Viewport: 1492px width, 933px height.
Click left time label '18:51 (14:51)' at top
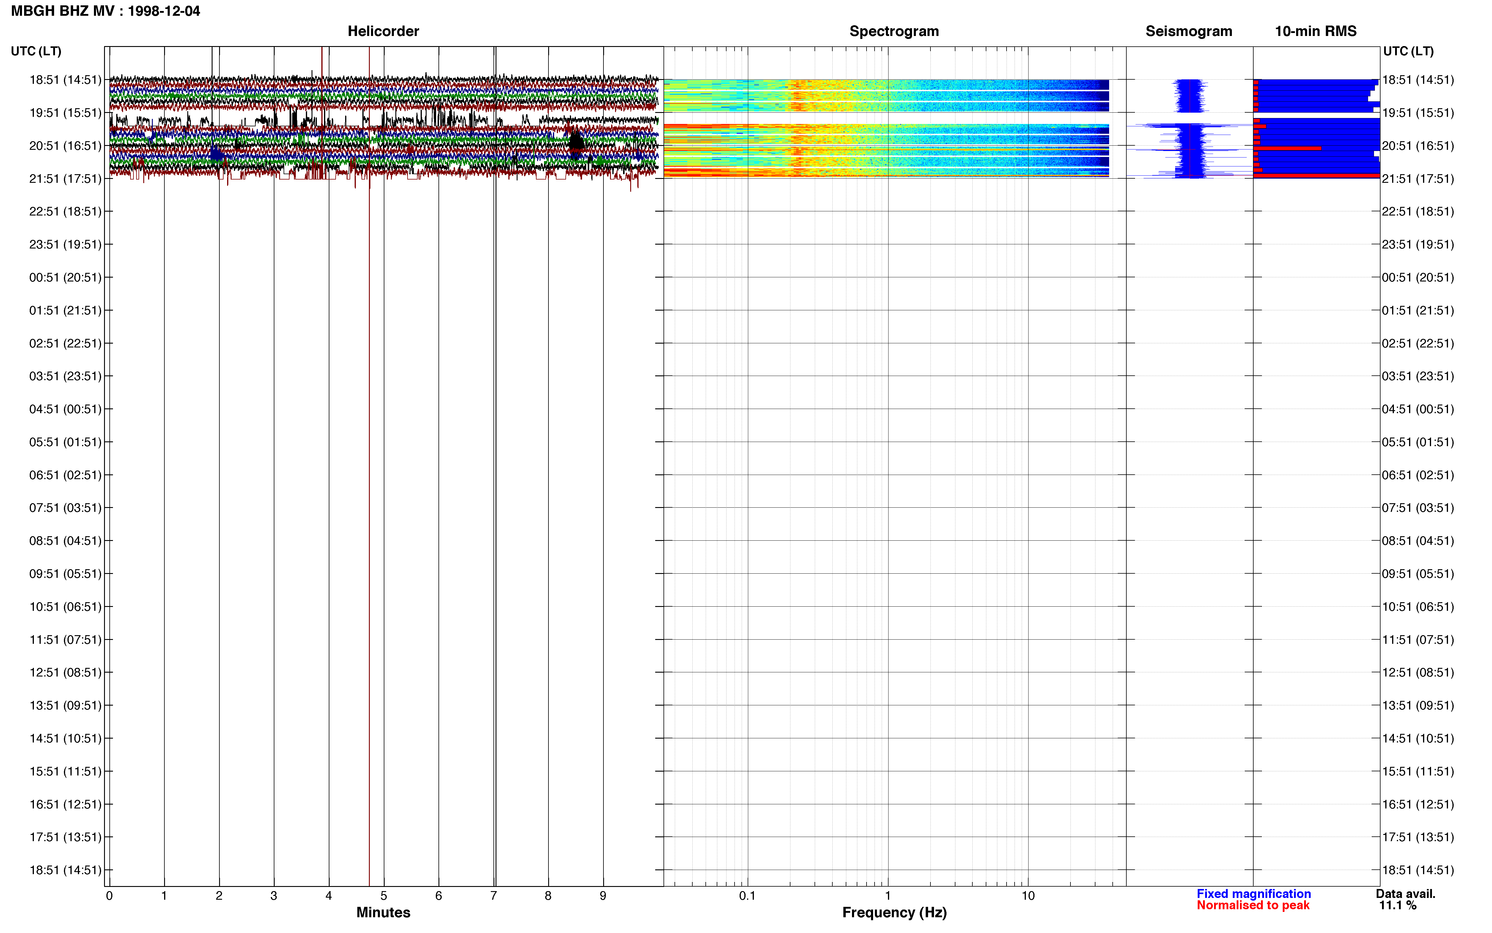point(65,80)
